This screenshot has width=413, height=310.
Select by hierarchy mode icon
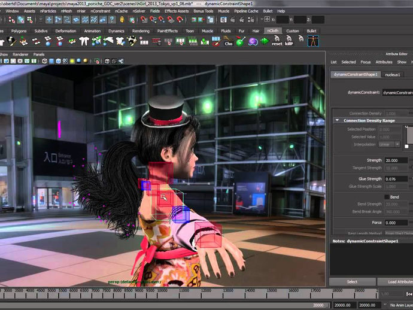[x=12, y=20]
